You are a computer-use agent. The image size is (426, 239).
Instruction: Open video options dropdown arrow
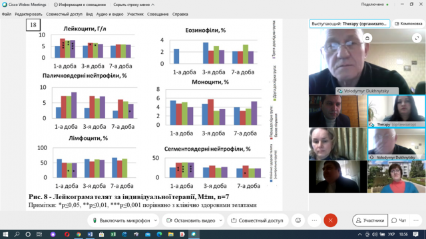[x=220, y=220]
